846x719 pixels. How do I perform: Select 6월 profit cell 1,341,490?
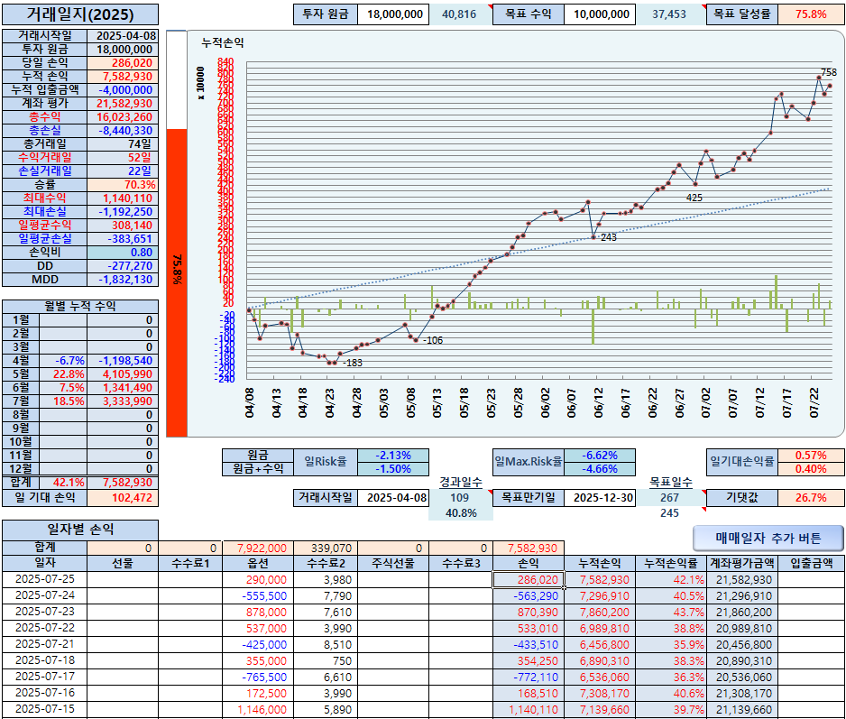(123, 388)
